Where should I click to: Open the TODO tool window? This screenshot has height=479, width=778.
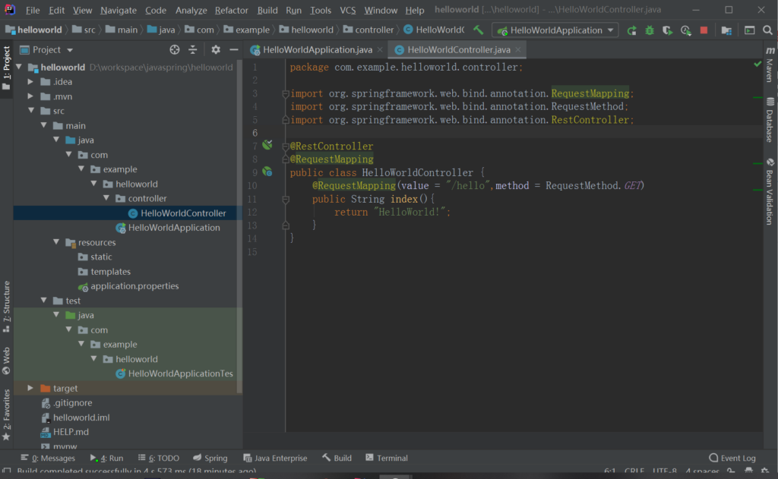158,458
